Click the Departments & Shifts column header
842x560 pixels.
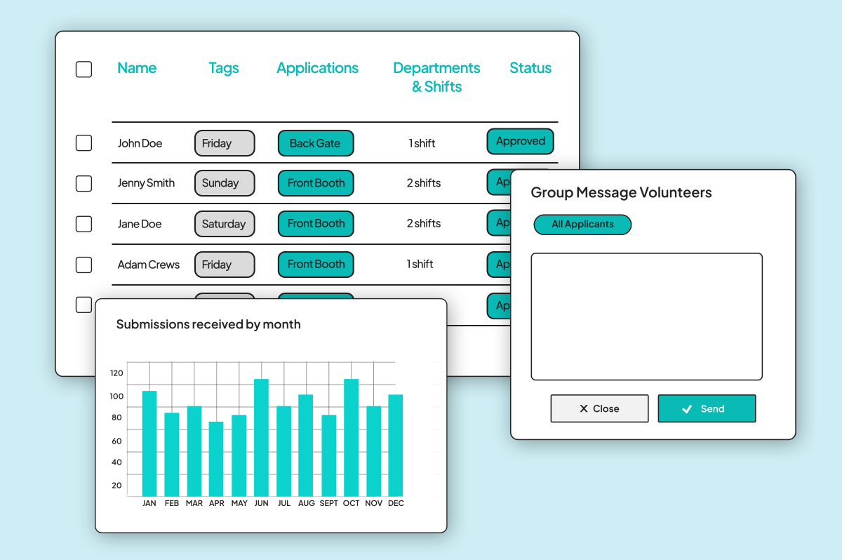[x=436, y=76]
